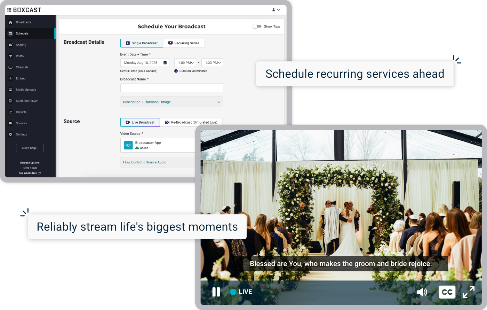Select Re-Broadcast (Simulated Live) option
Image resolution: width=487 pixels, height=310 pixels.
pyautogui.click(x=191, y=122)
